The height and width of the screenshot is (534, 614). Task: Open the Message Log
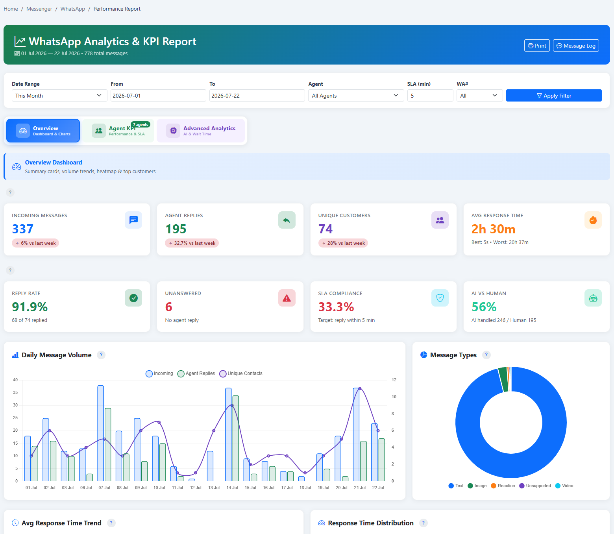point(576,46)
